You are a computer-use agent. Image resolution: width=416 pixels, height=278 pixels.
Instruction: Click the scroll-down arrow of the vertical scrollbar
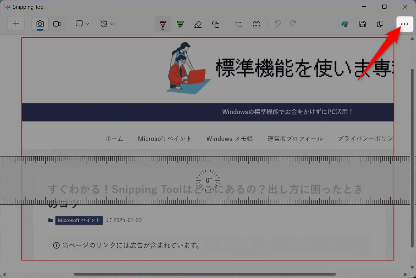click(412, 267)
